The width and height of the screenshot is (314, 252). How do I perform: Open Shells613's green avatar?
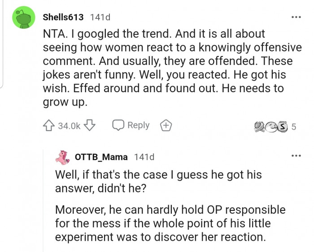pos(23,17)
